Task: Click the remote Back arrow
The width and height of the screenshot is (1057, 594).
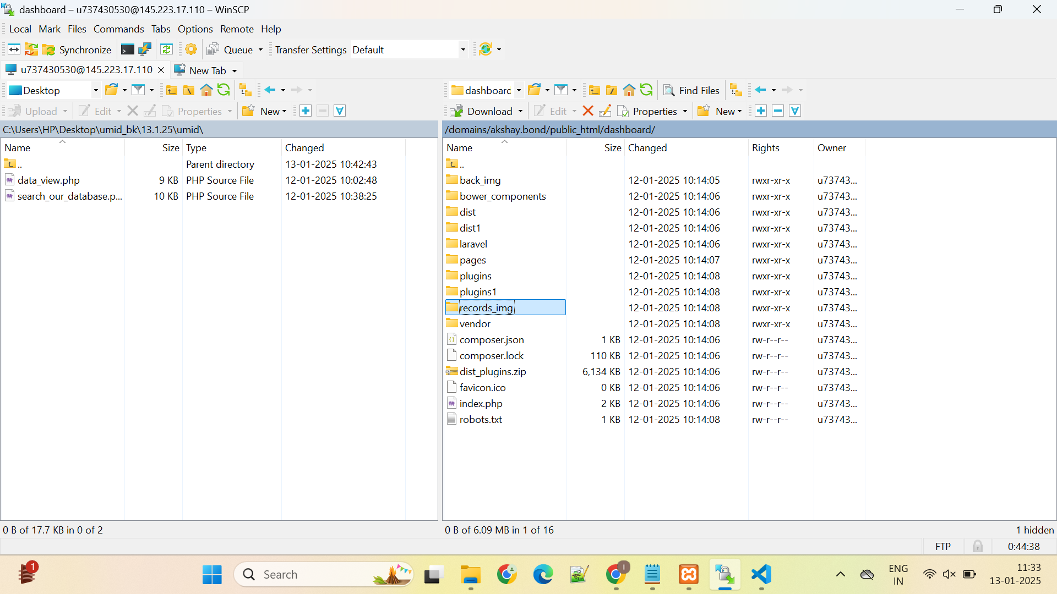Action: (x=760, y=90)
